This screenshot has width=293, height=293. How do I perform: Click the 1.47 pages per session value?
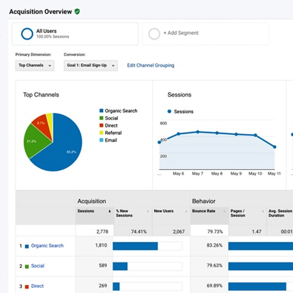point(257,232)
